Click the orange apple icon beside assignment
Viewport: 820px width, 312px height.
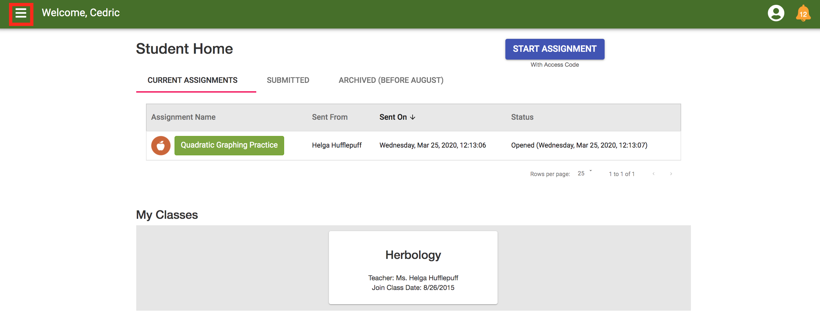(161, 146)
